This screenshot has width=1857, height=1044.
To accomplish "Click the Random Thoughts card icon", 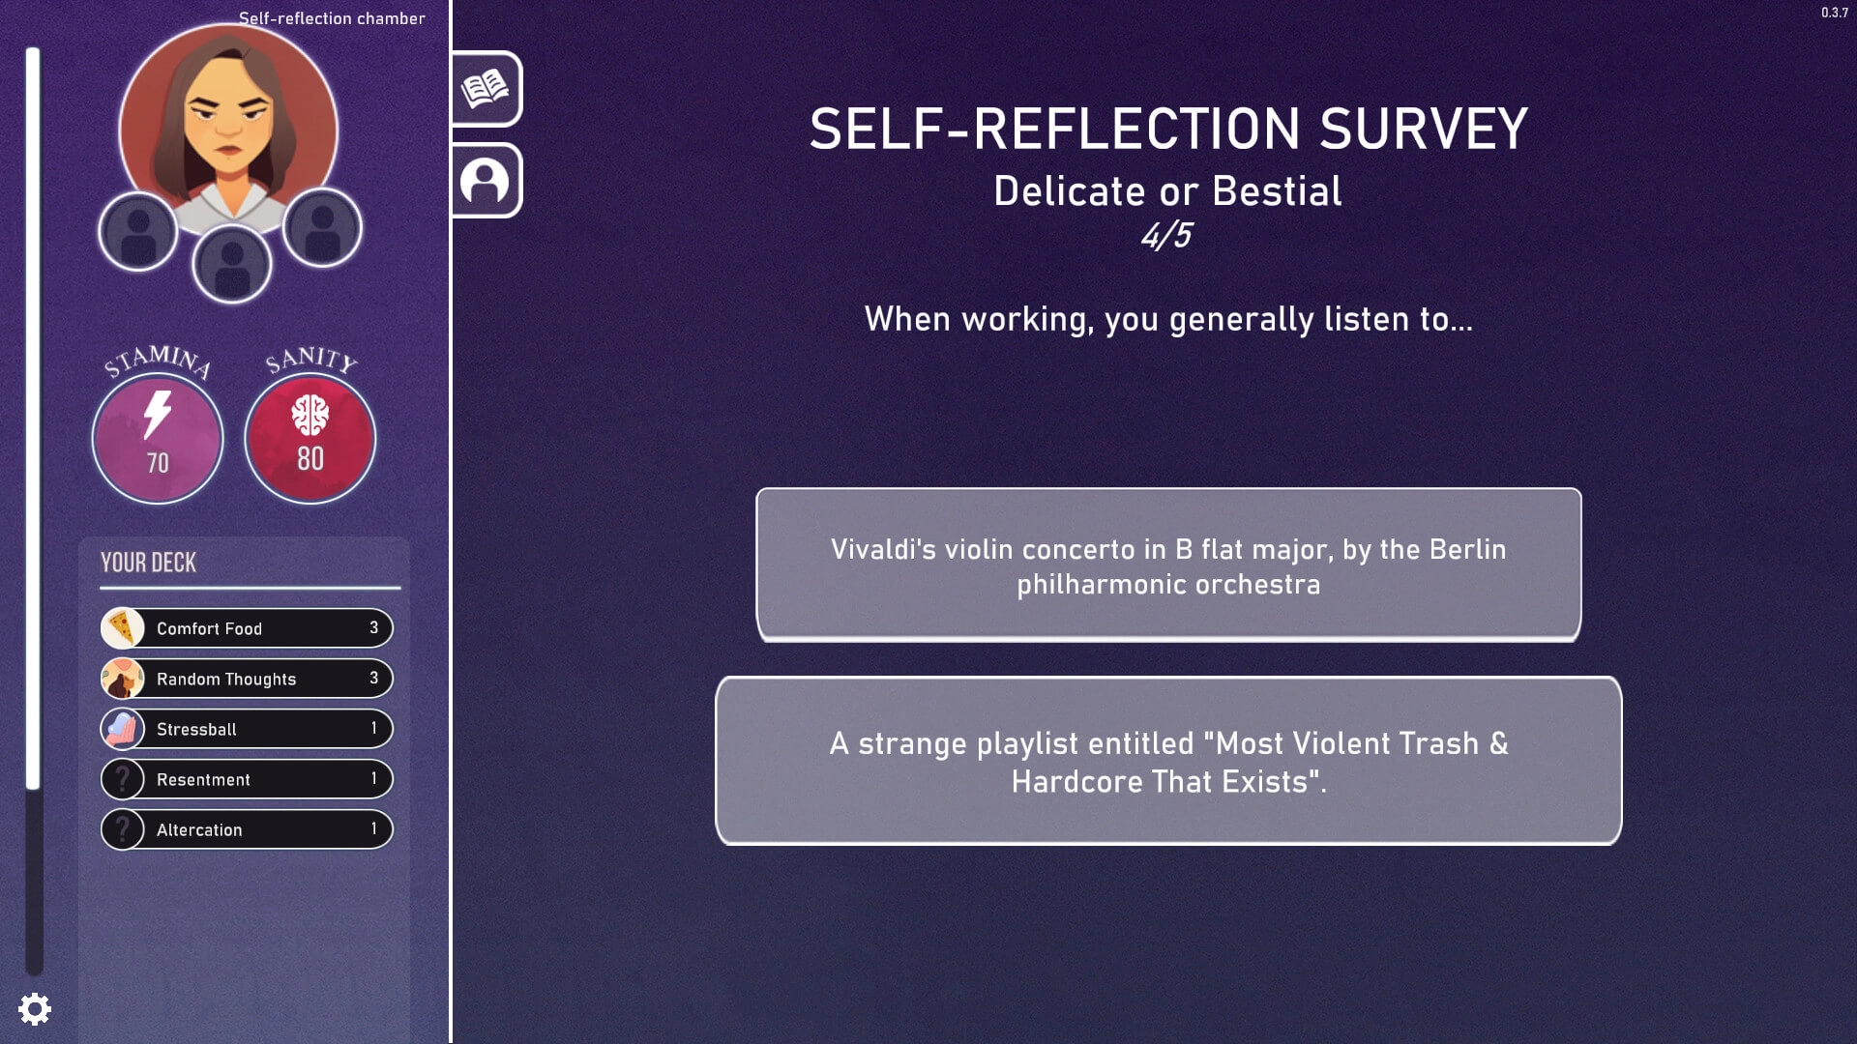I will pyautogui.click(x=121, y=679).
